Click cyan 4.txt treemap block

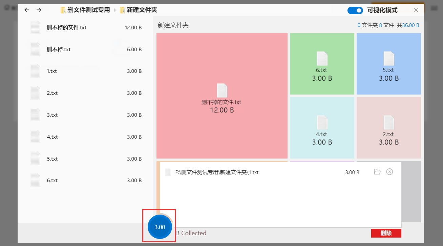(x=322, y=128)
